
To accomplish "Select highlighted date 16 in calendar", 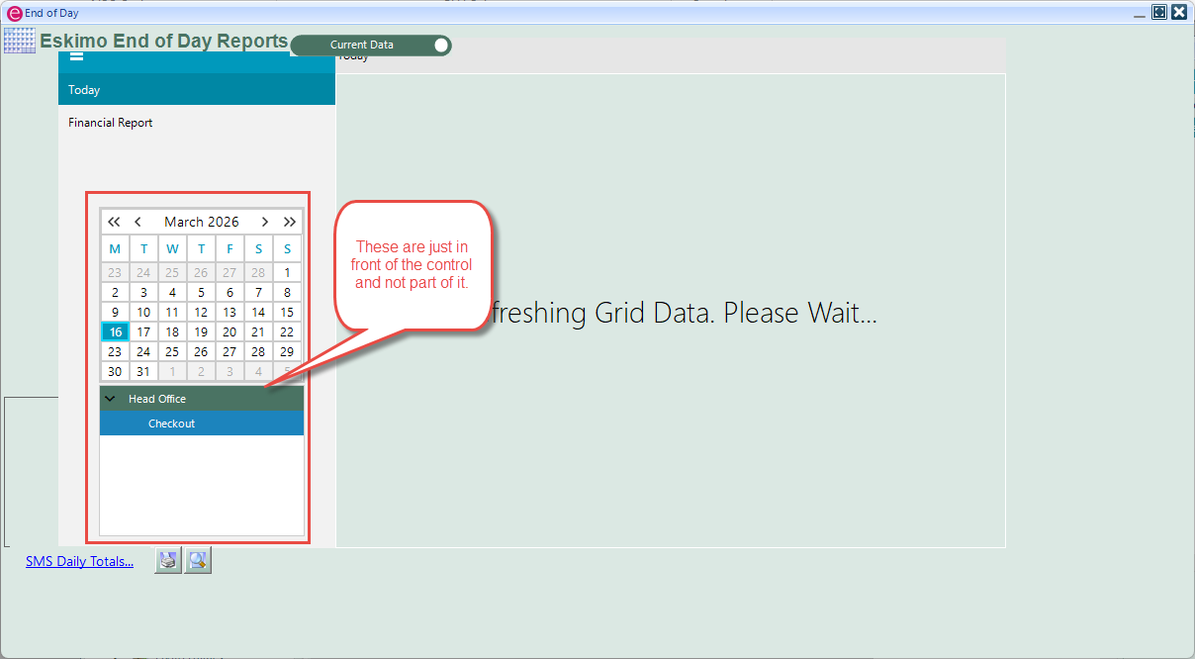I will 115,331.
